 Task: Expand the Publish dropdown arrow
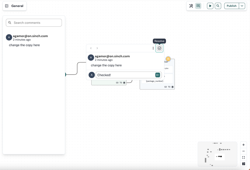click(242, 6)
